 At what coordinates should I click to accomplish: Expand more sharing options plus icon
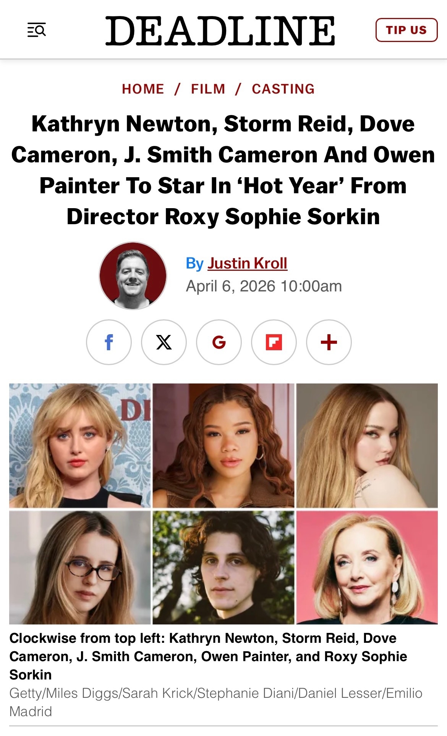click(x=329, y=342)
